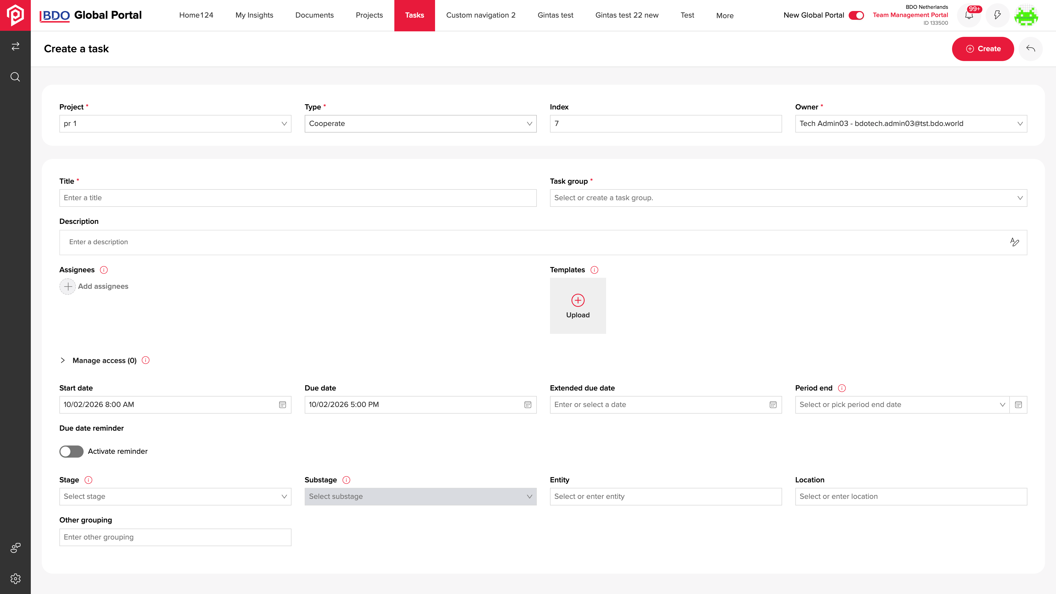Click the Upload template tile
Viewport: 1056px width, 594px height.
pyautogui.click(x=578, y=306)
